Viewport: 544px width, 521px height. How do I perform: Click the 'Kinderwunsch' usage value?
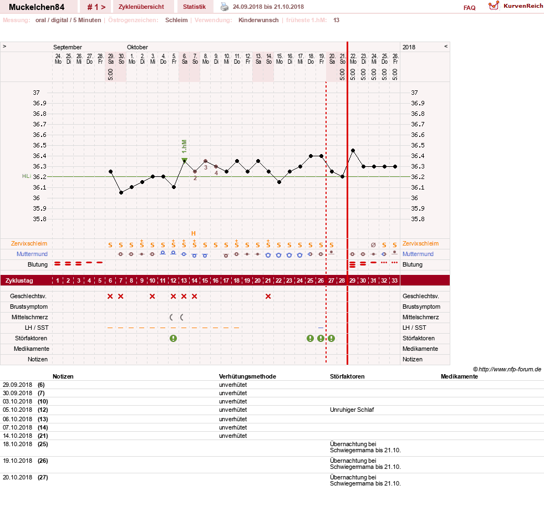point(258,20)
